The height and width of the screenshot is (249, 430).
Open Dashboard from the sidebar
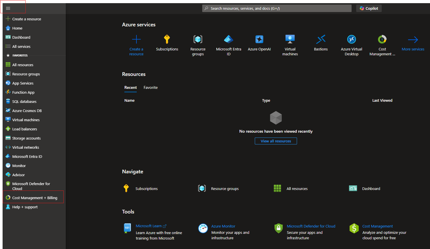coord(18,37)
